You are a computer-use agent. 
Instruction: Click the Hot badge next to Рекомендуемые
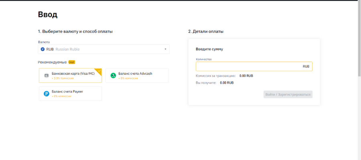pos(72,62)
